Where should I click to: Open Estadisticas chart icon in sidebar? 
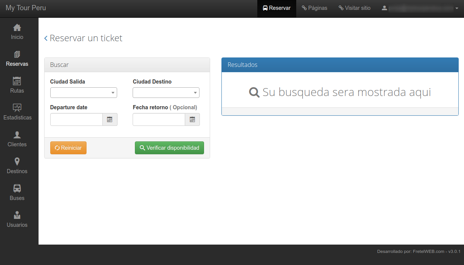(17, 108)
